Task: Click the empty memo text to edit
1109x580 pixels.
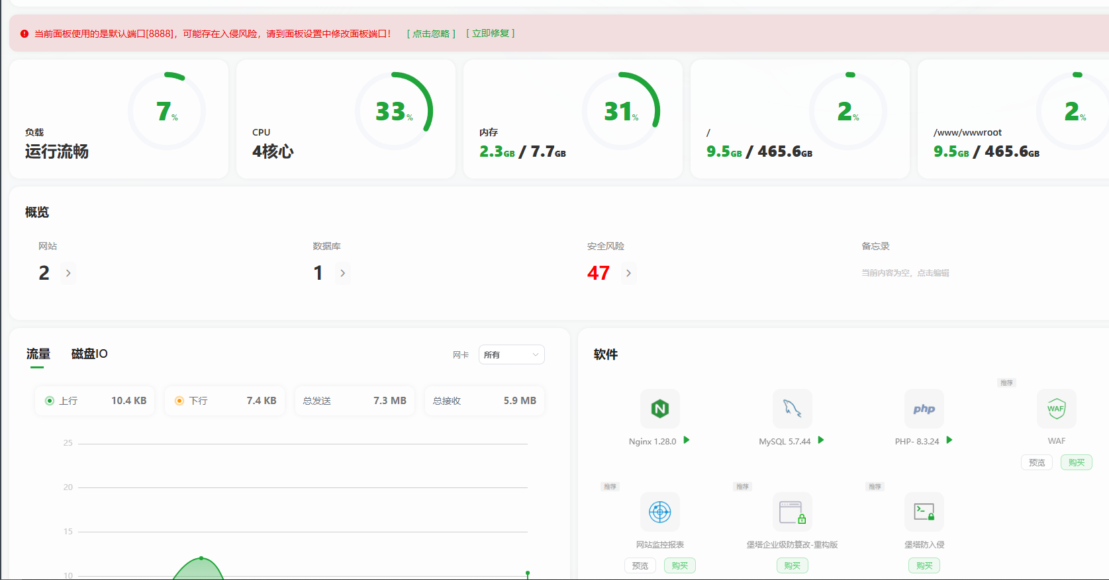Action: point(905,272)
